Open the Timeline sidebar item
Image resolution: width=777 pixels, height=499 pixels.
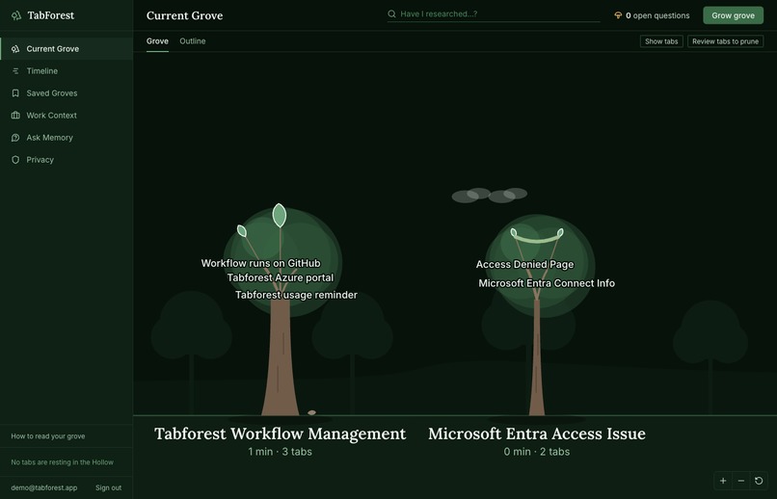coord(67,70)
